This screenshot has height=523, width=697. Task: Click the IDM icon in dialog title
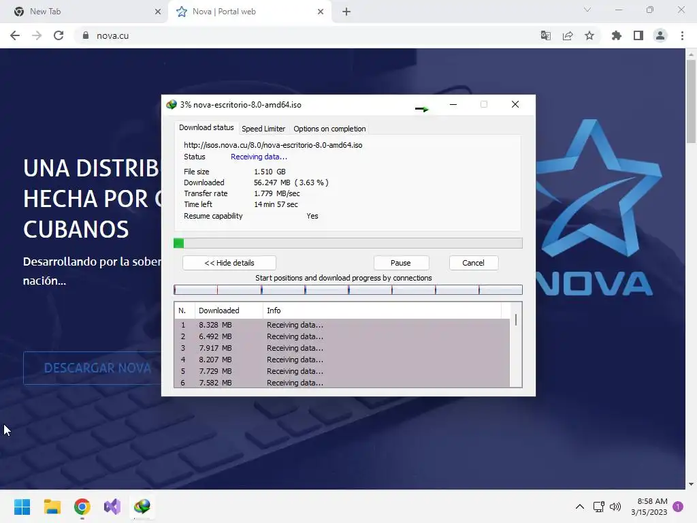tap(171, 104)
